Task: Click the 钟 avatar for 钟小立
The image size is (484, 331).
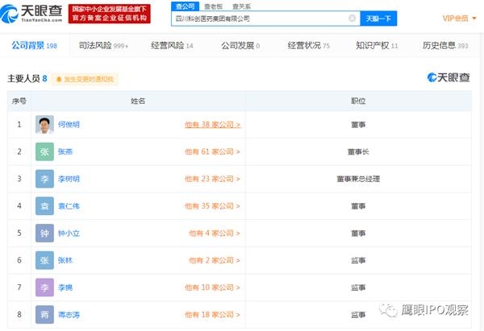Action: 44,233
